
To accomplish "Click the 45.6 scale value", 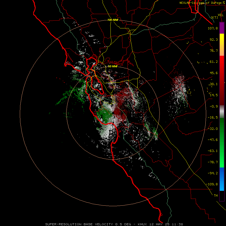I will [x=214, y=73].
